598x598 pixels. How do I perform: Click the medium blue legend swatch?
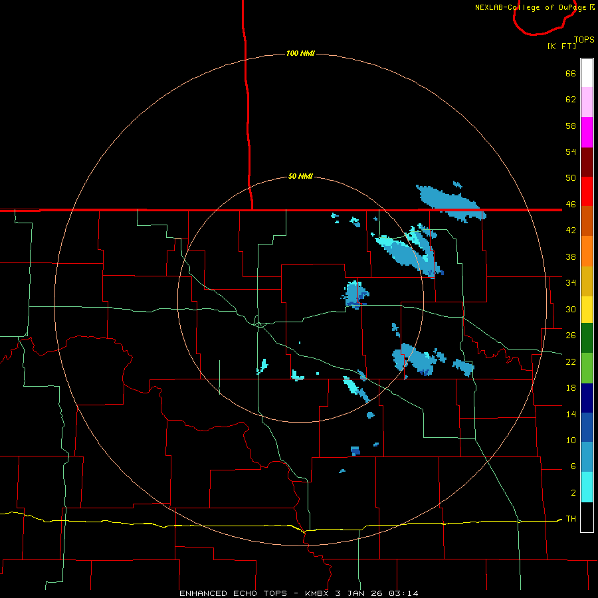[x=587, y=427]
